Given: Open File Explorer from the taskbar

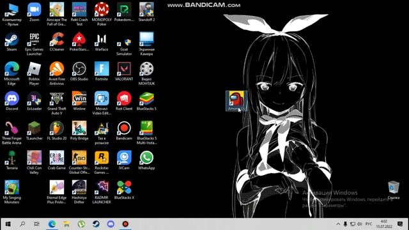Looking at the screenshot, I should 66,224.
